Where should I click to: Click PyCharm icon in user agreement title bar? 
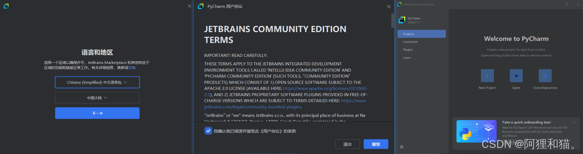point(201,6)
